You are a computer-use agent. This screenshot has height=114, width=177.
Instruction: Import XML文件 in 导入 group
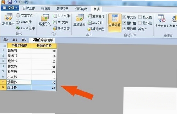[x=60, y=22]
